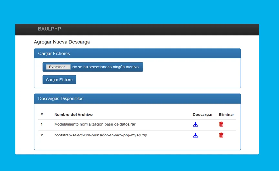Click the # column header
Screen dimensions: 279x171
pos(42,115)
